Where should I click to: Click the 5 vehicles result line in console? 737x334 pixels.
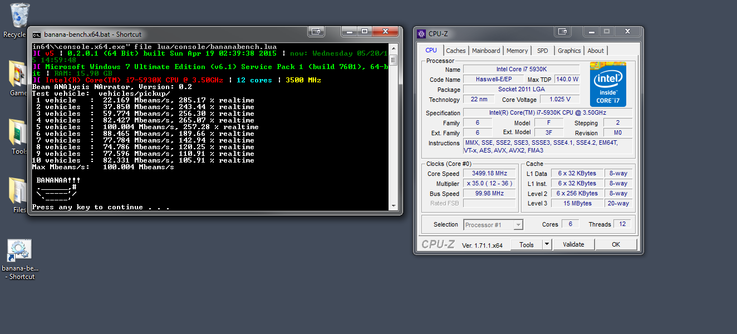145,127
